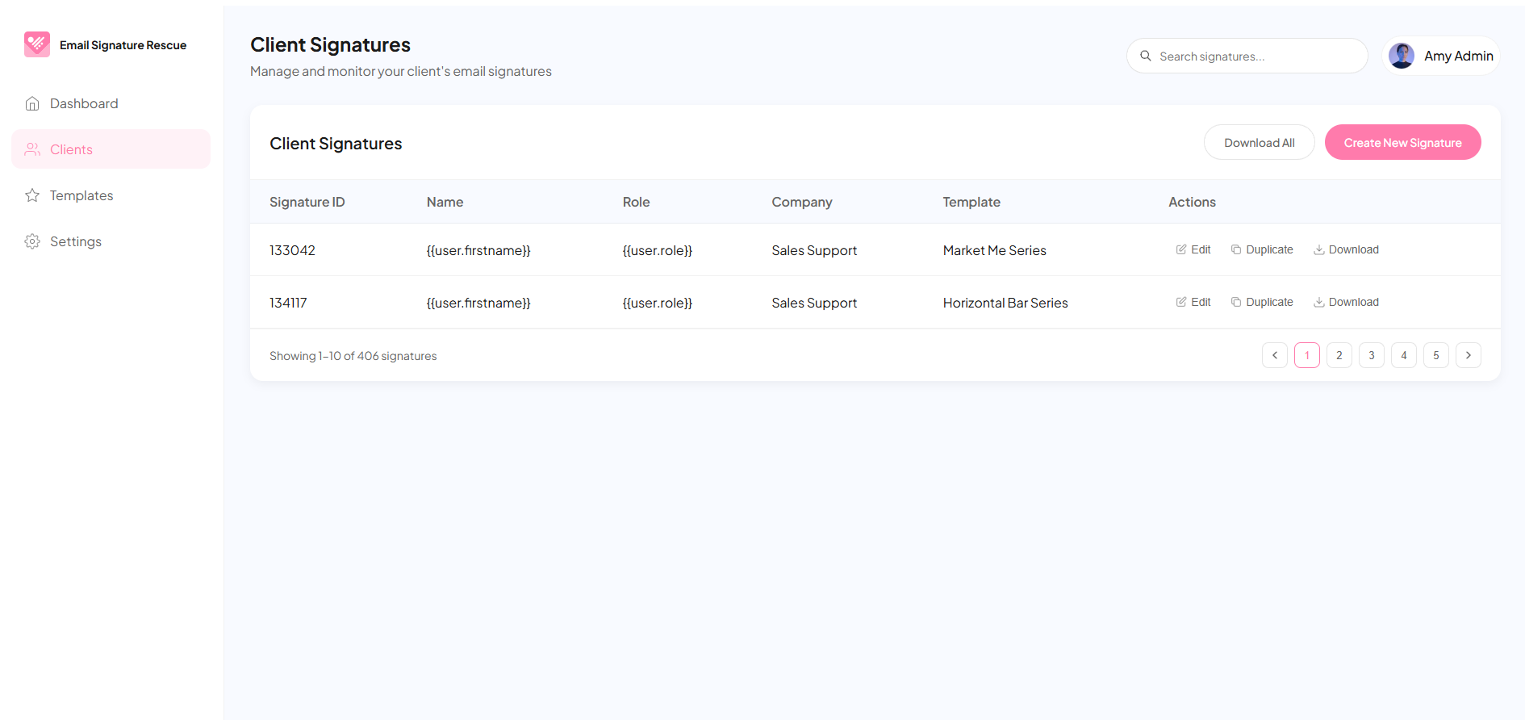Image resolution: width=1525 pixels, height=720 pixels.
Task: Open the Amy Admin user name
Action: (1459, 56)
